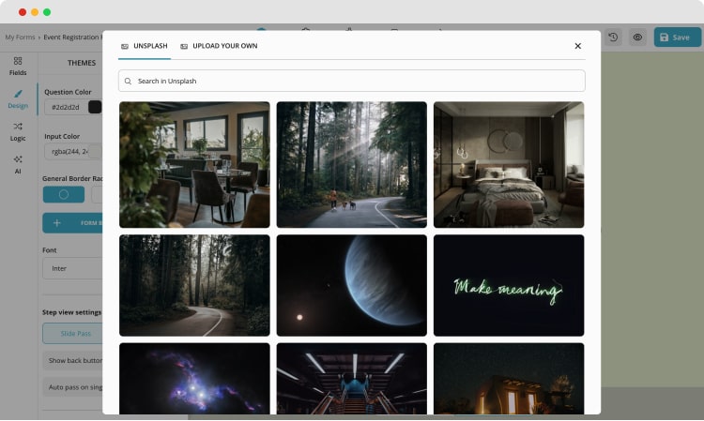Click Event Registration breadcrumb
This screenshot has height=421, width=704.
(72, 38)
